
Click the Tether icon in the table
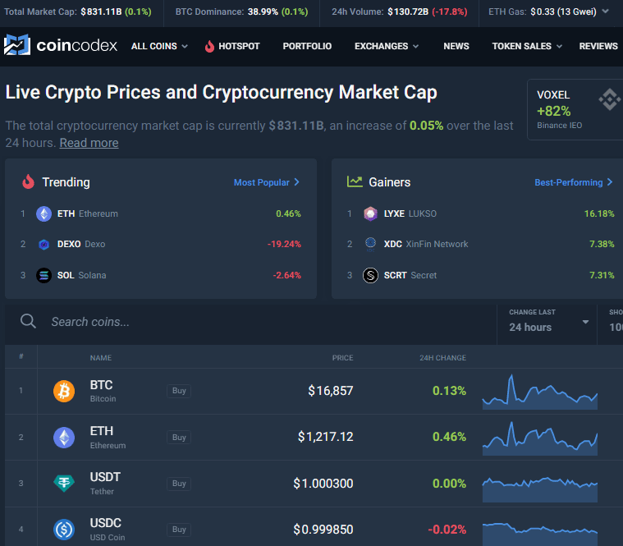64,484
